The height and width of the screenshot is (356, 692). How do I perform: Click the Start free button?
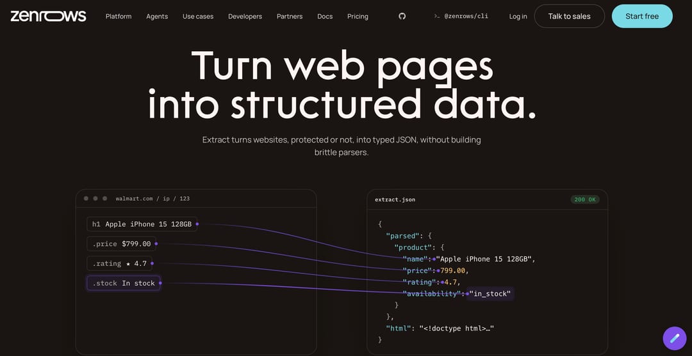[642, 16]
